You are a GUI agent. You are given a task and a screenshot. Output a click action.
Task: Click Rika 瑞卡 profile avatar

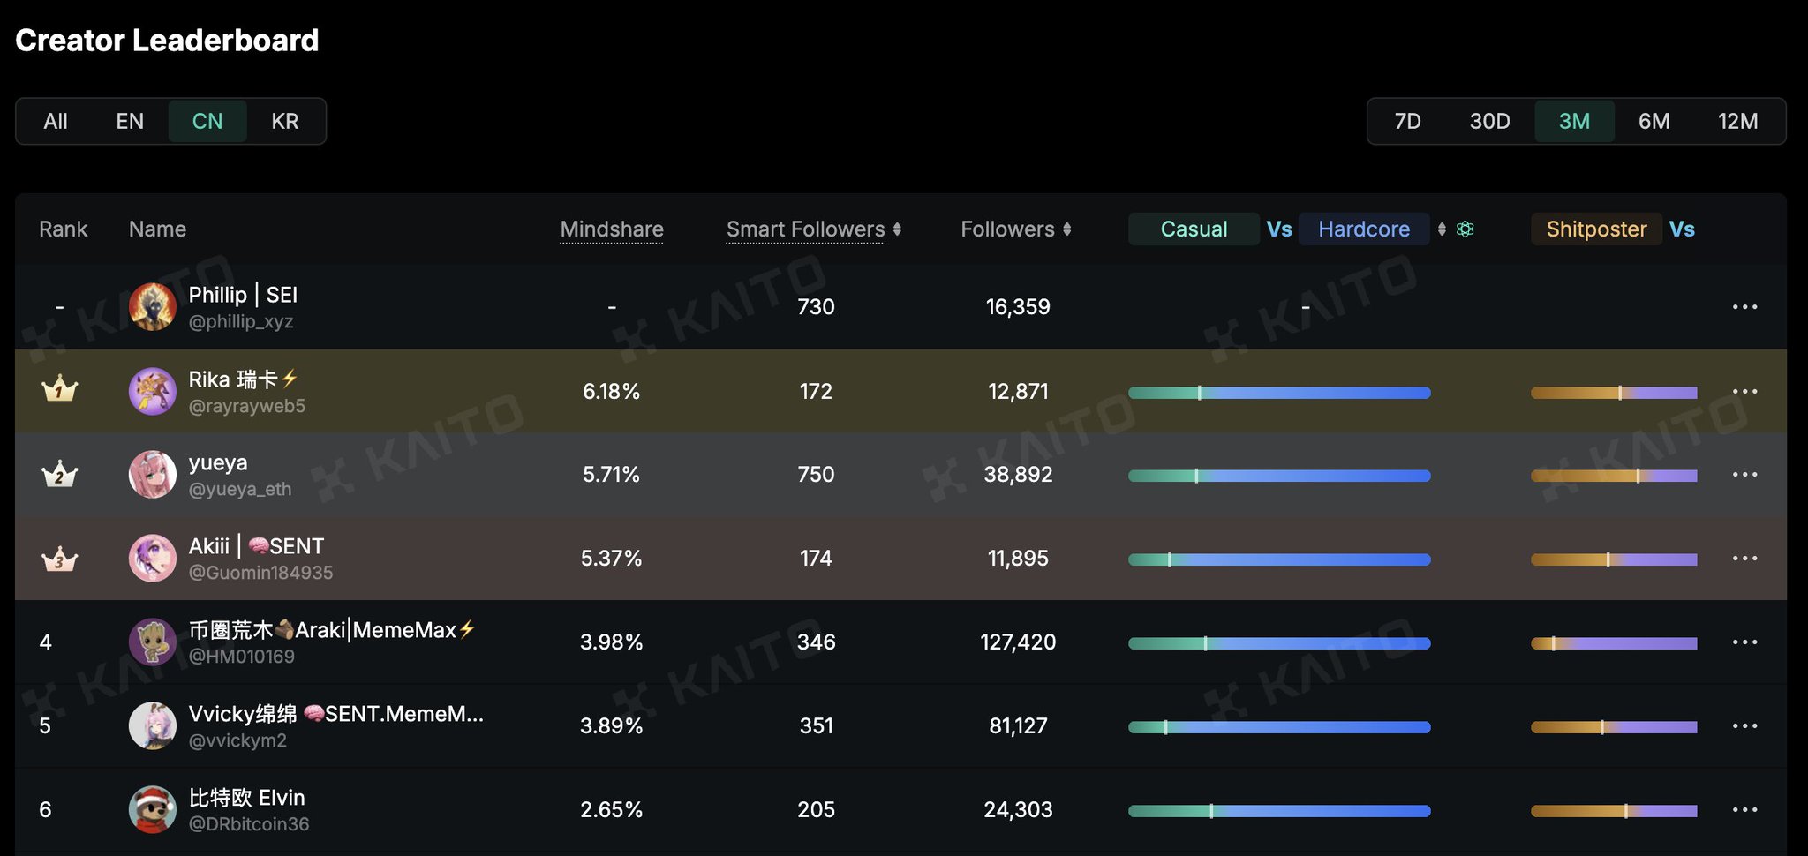(153, 392)
